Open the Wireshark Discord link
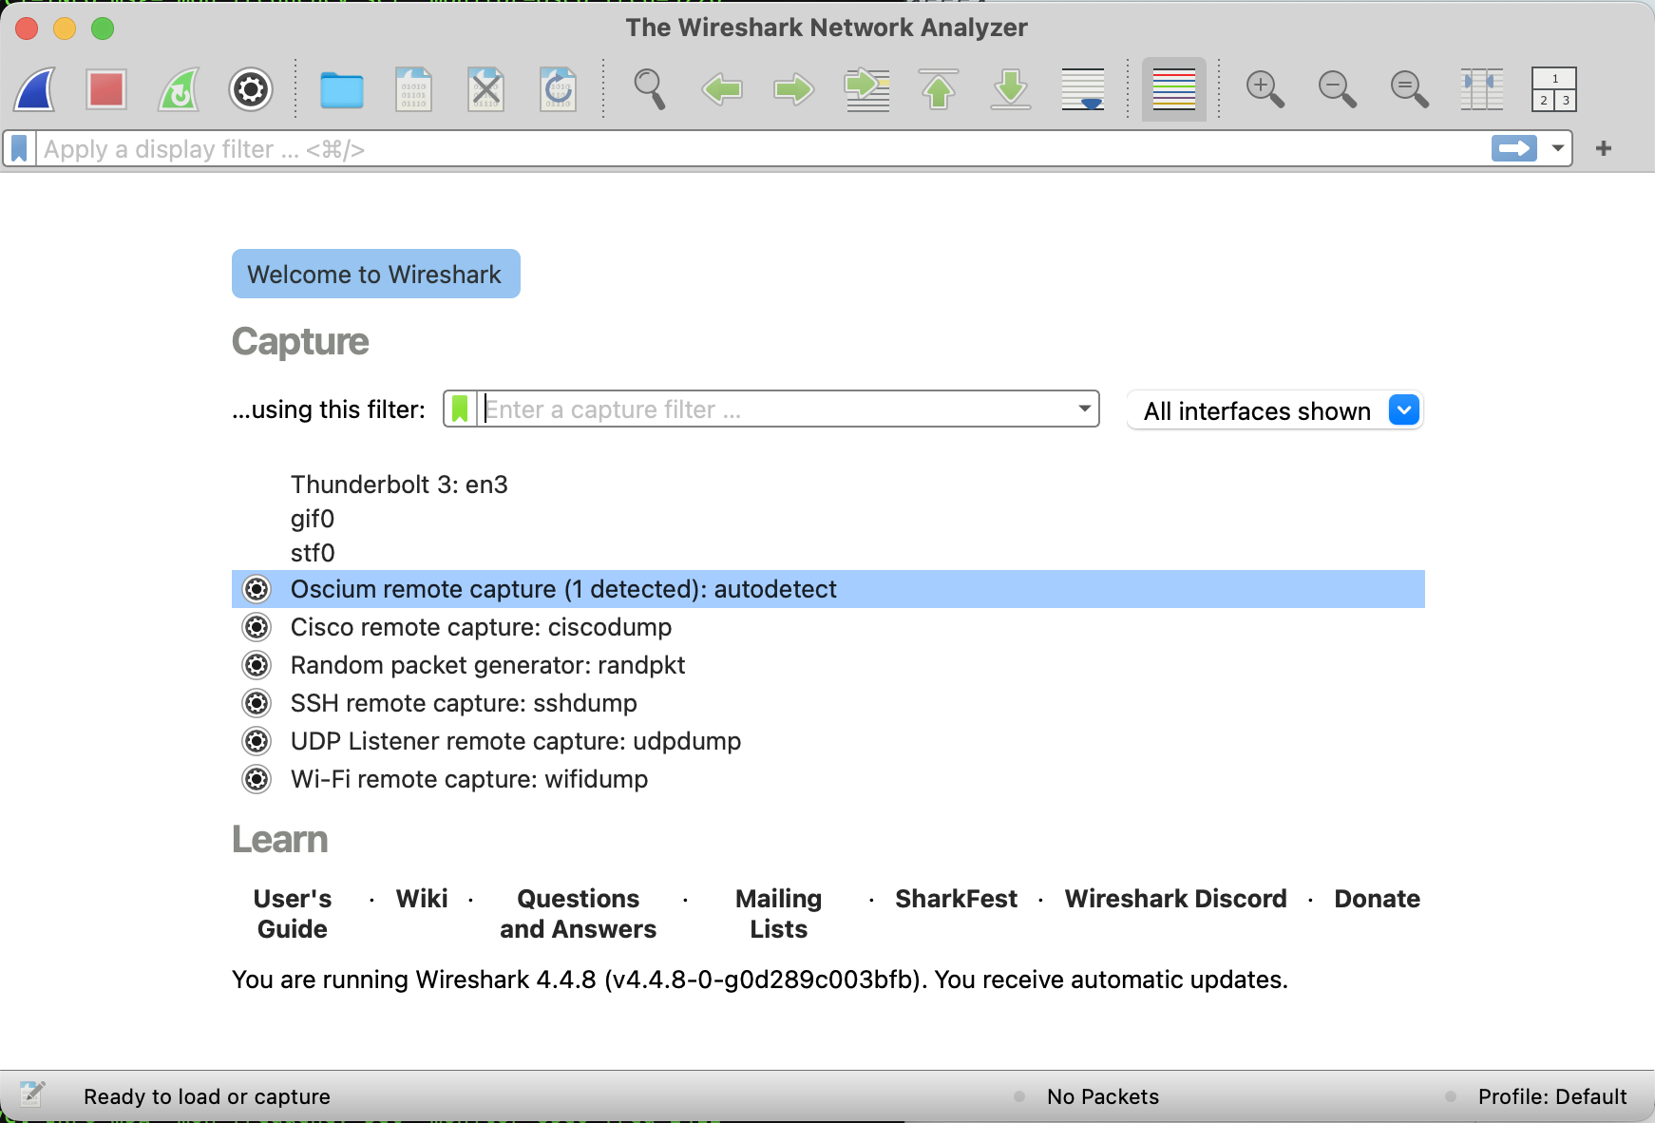The width and height of the screenshot is (1655, 1123). tap(1176, 899)
